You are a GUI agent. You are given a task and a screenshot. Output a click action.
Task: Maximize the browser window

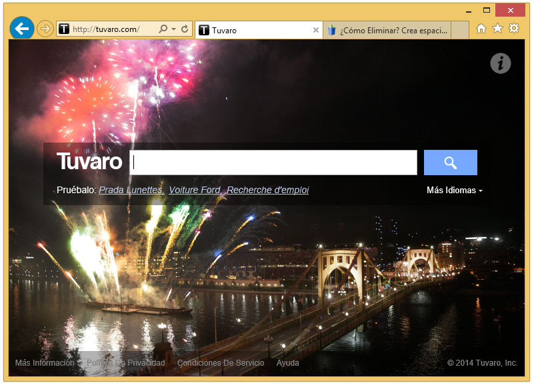487,11
